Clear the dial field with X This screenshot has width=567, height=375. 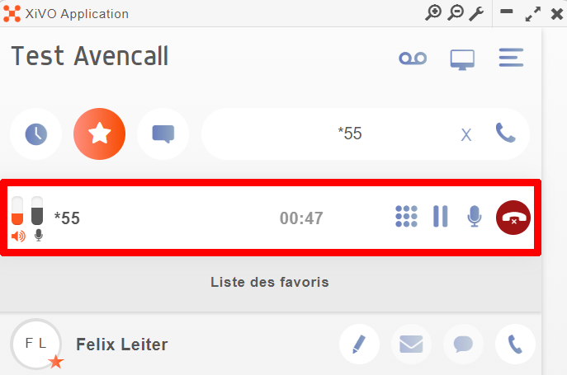pos(466,135)
